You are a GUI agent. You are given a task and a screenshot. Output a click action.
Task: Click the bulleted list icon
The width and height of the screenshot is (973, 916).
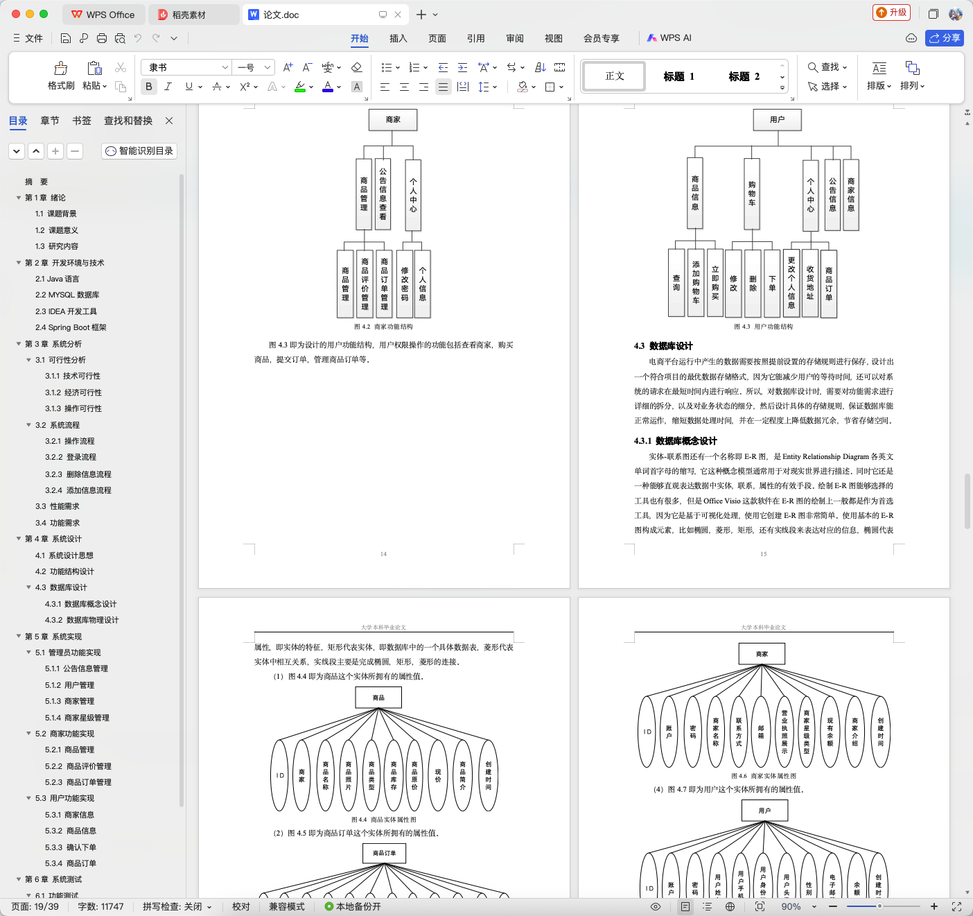(x=387, y=67)
